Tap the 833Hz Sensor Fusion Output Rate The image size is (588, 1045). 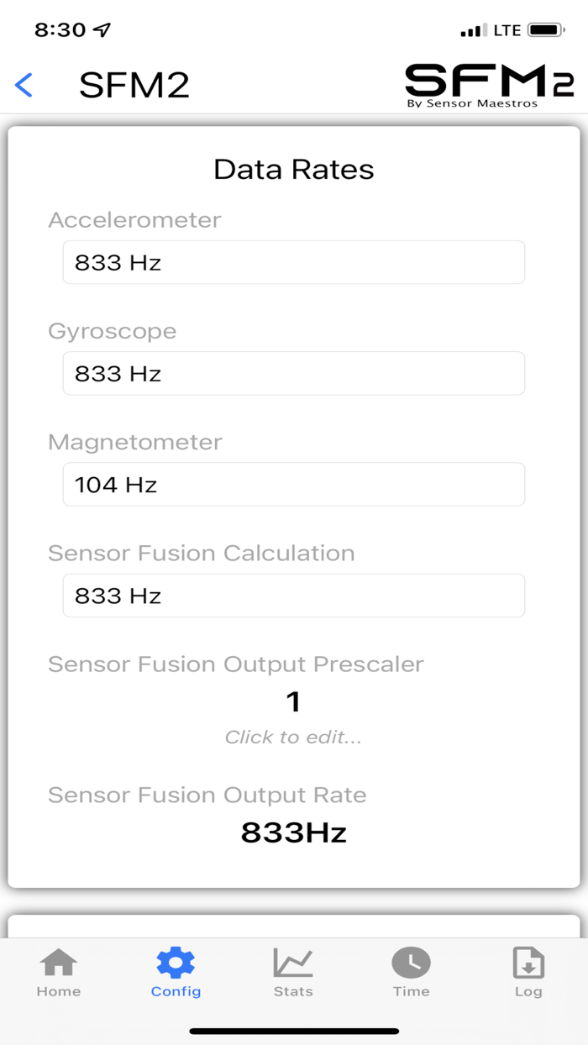293,832
